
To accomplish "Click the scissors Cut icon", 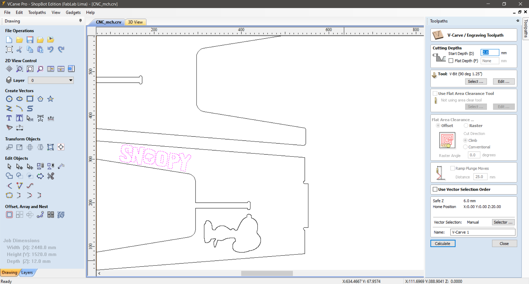I will [x=19, y=49].
